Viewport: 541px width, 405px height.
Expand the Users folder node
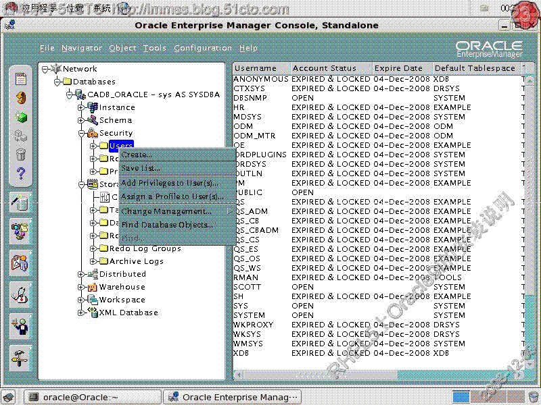pyautogui.click(x=93, y=146)
